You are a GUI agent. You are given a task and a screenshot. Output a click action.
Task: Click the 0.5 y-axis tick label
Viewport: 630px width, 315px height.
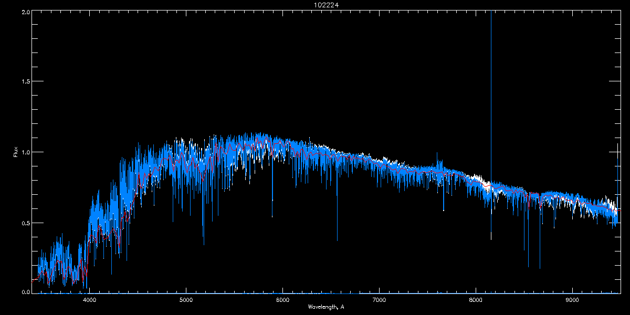(x=25, y=223)
